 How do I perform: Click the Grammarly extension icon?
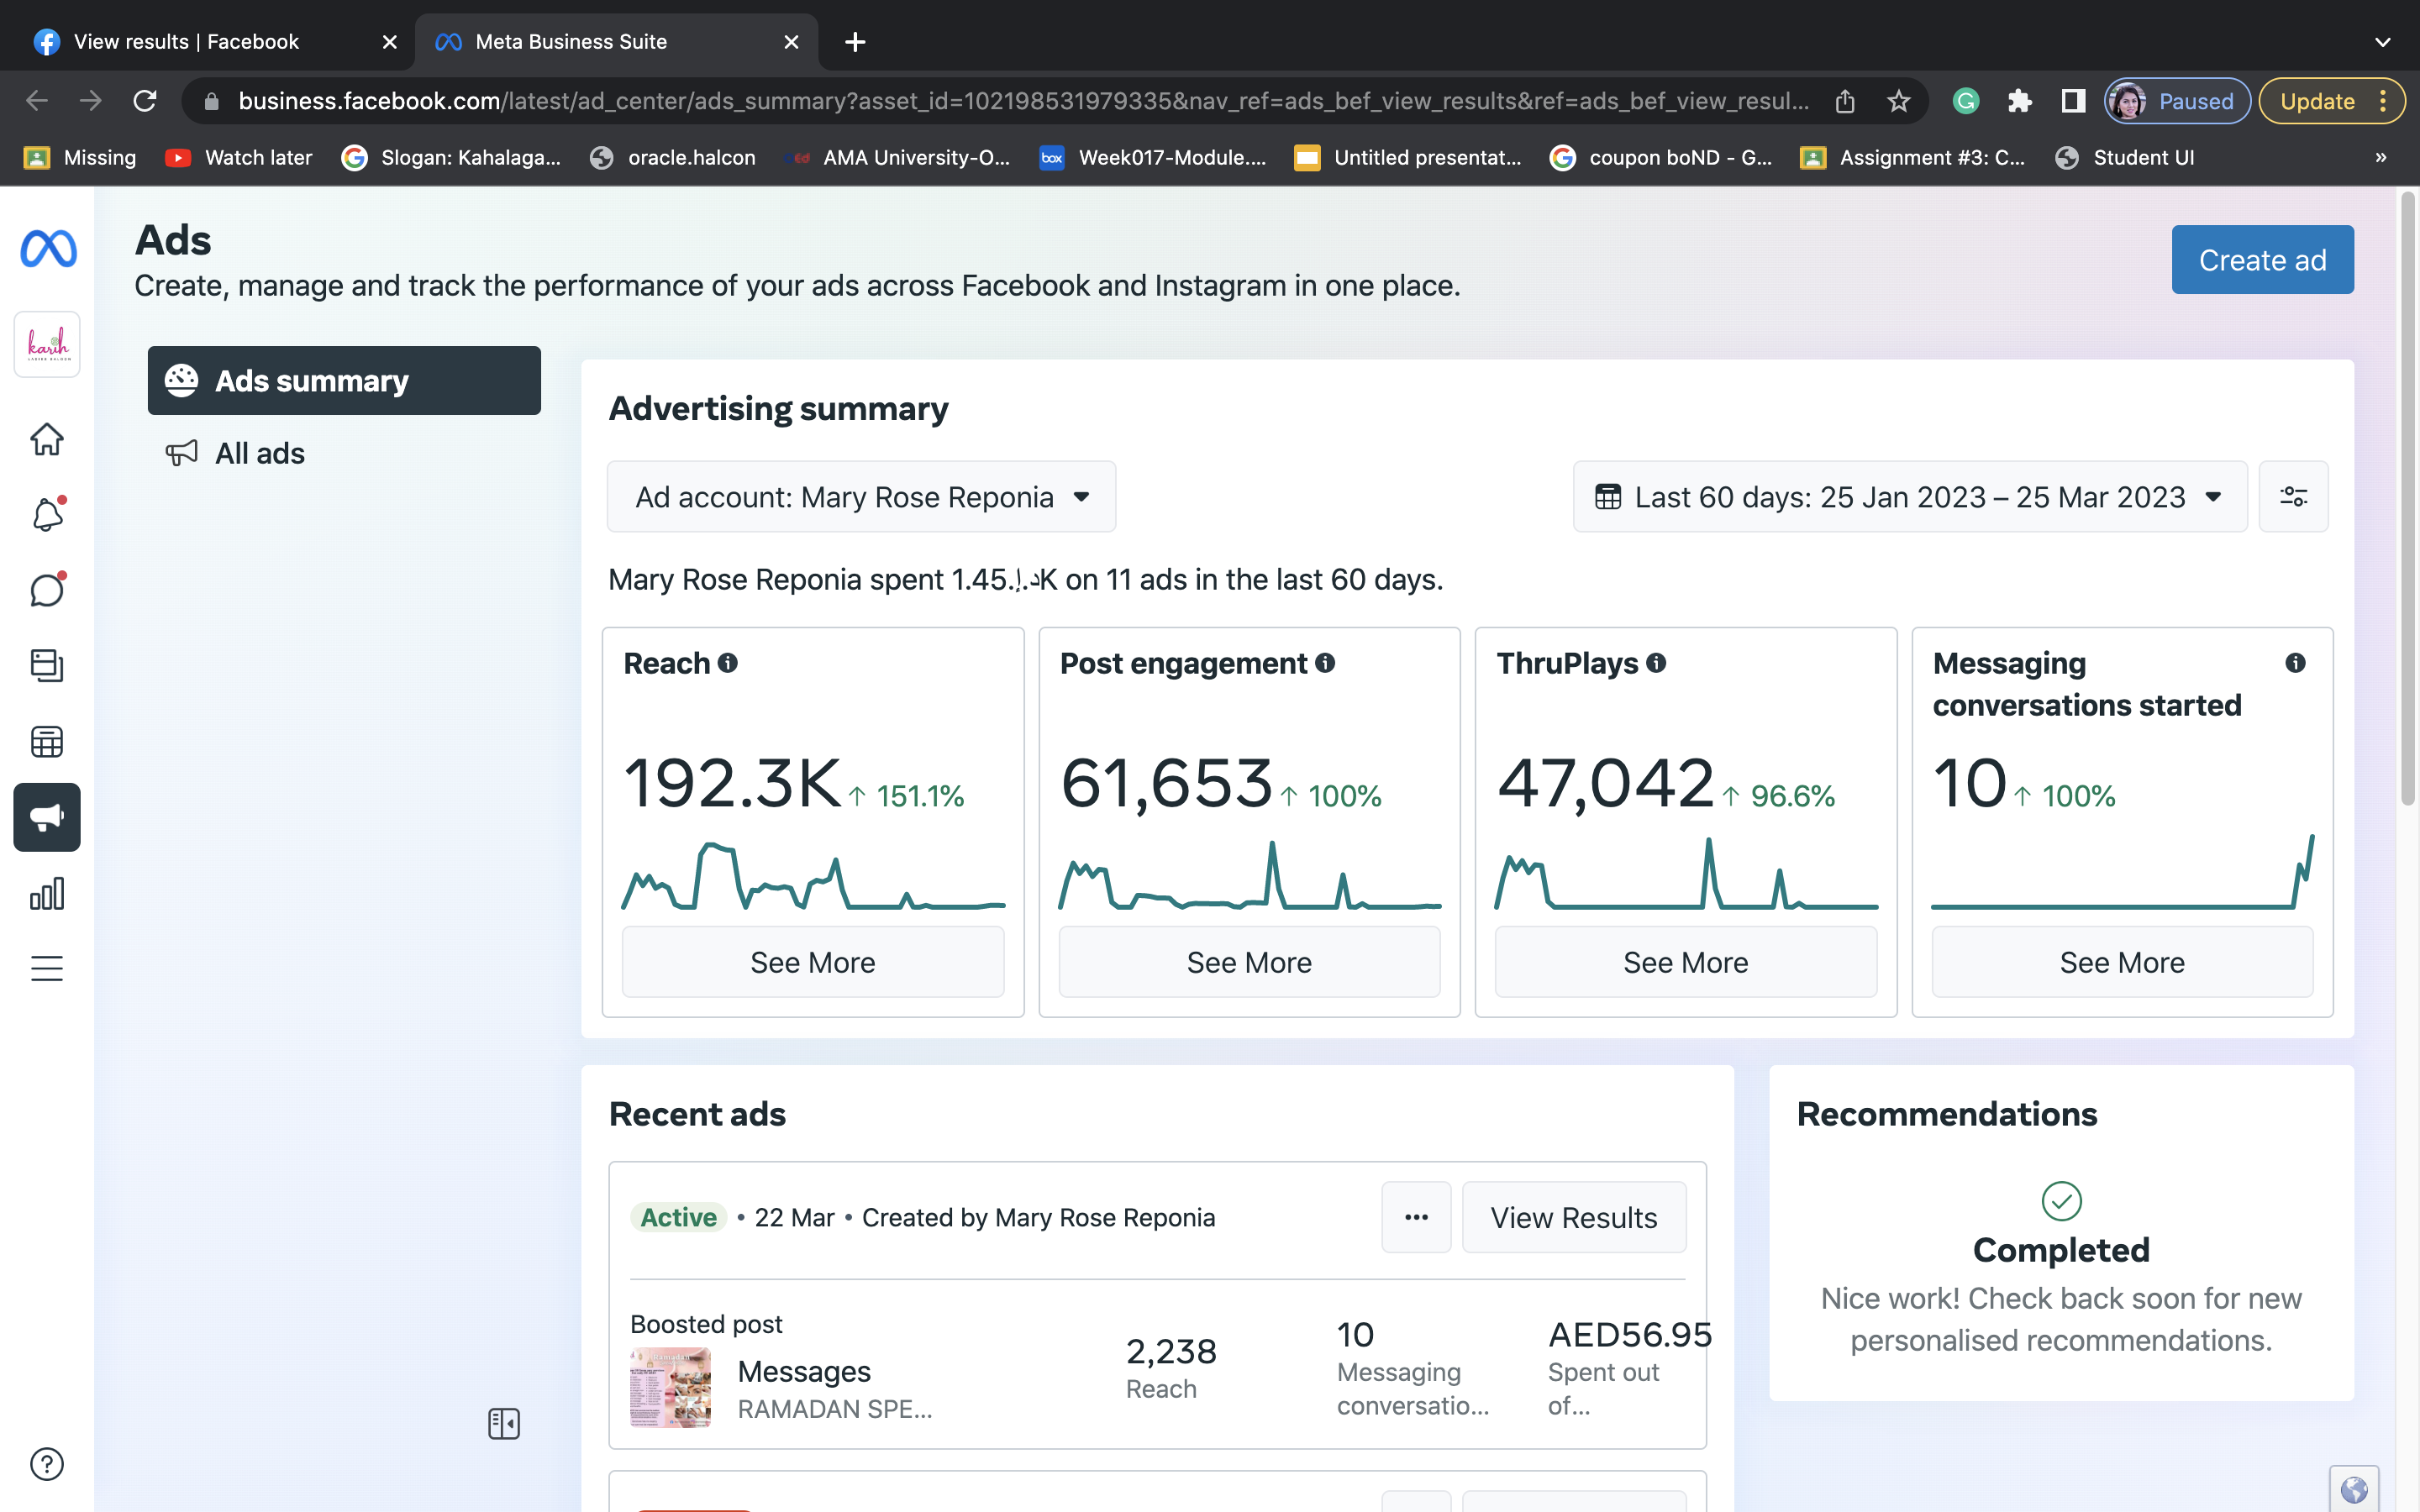1966,101
